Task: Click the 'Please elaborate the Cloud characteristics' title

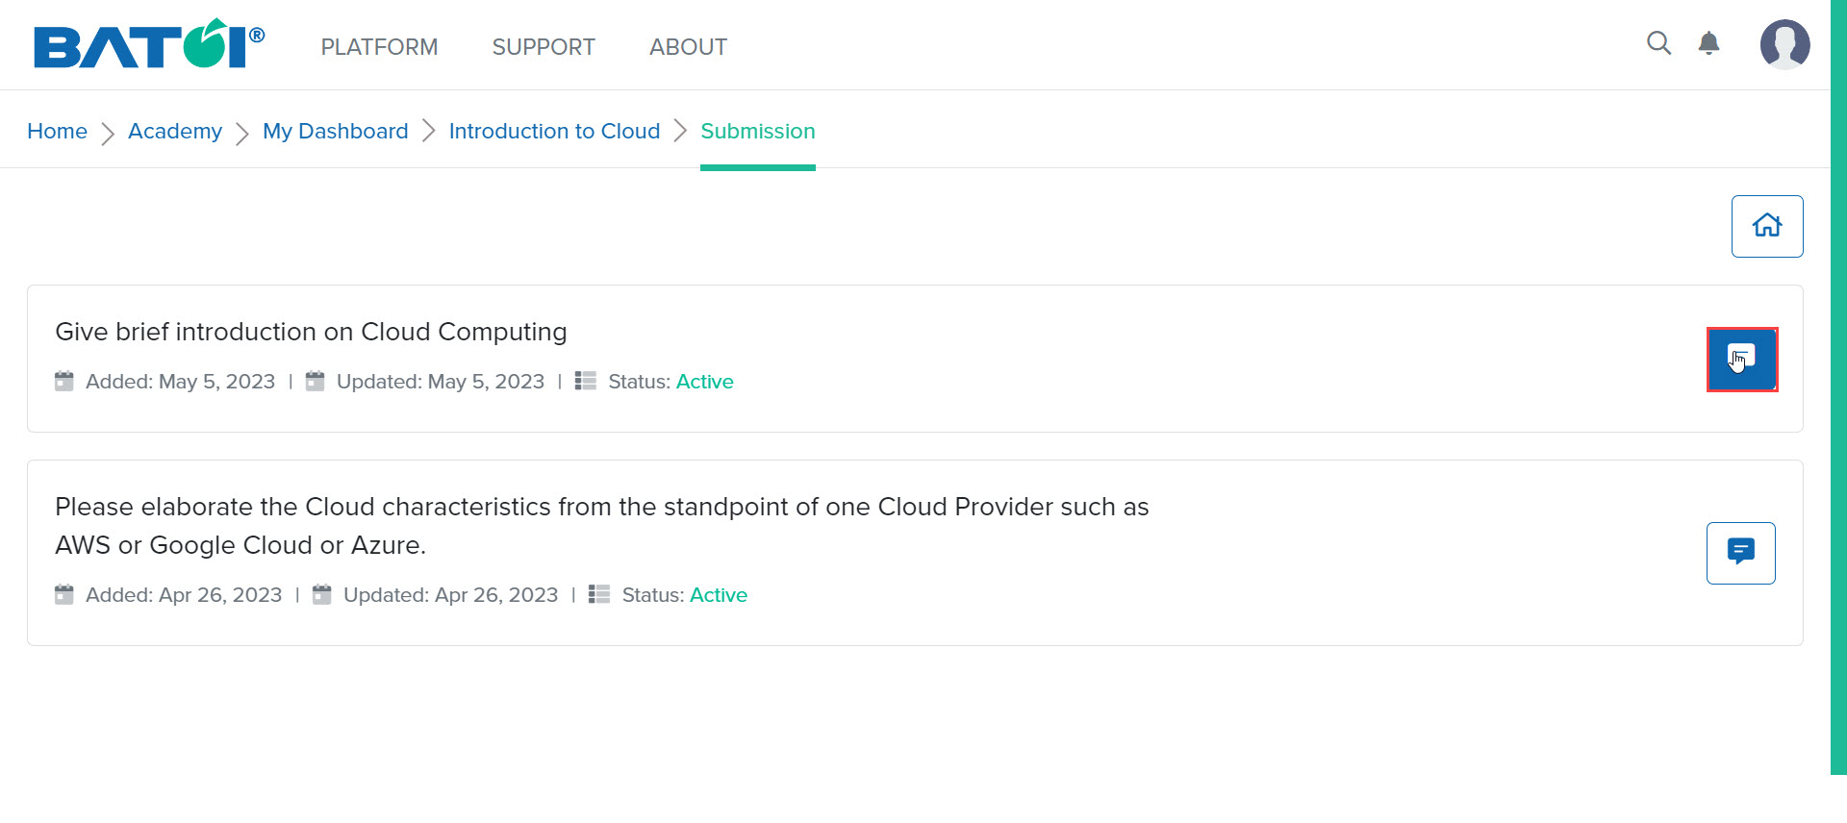Action: click(602, 526)
